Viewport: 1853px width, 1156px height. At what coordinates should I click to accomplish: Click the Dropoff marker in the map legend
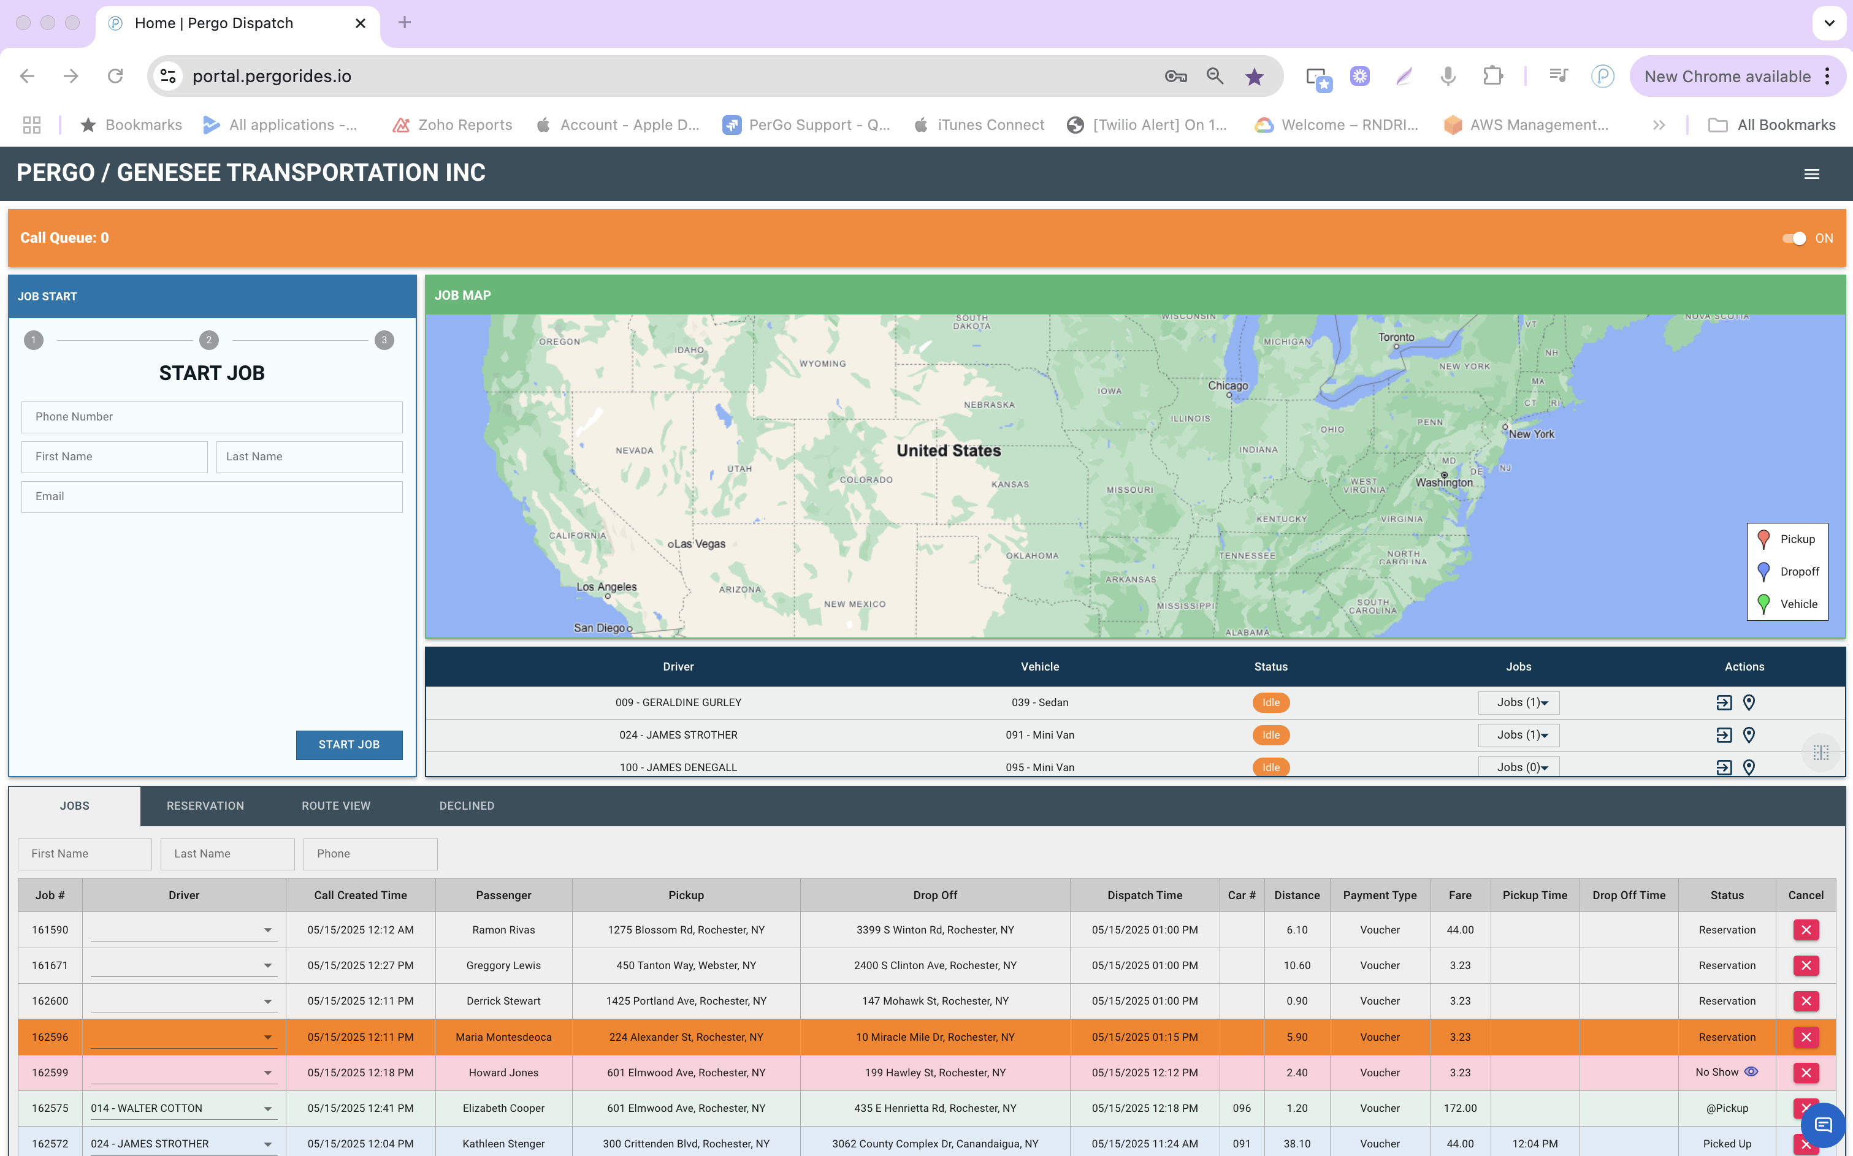pyautogui.click(x=1763, y=571)
